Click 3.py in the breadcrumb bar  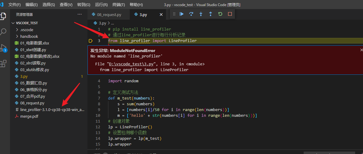[x=103, y=23]
